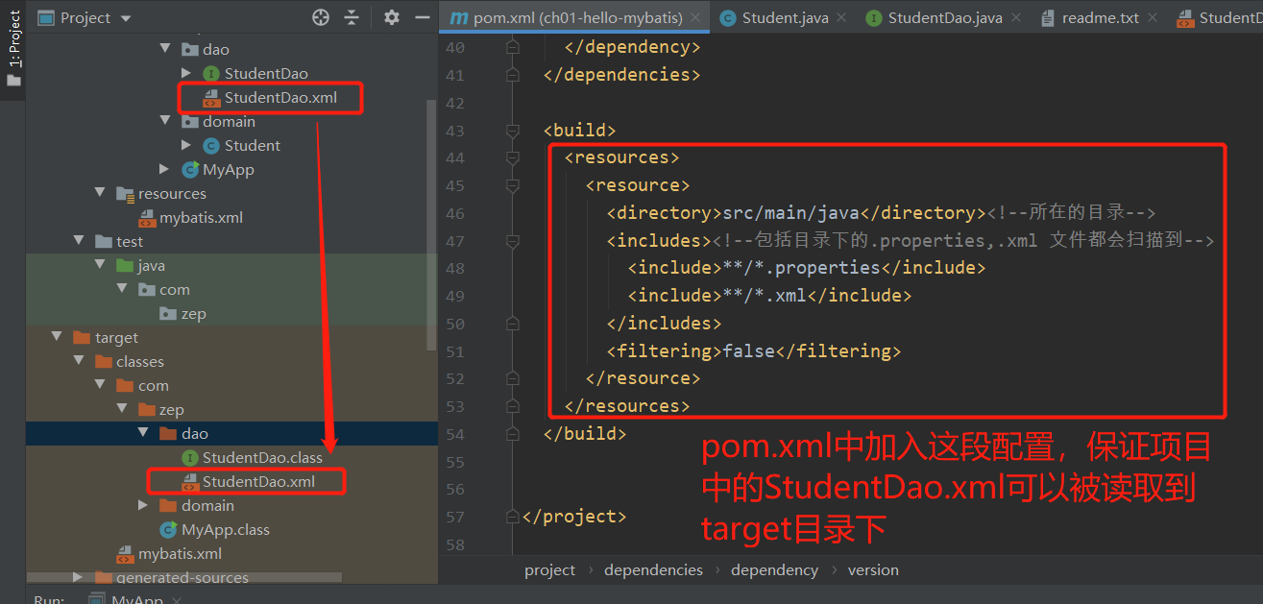
Task: Click the project breadcrumb
Action: 550,569
